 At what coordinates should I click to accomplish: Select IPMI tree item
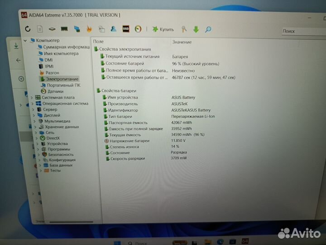tap(46, 66)
